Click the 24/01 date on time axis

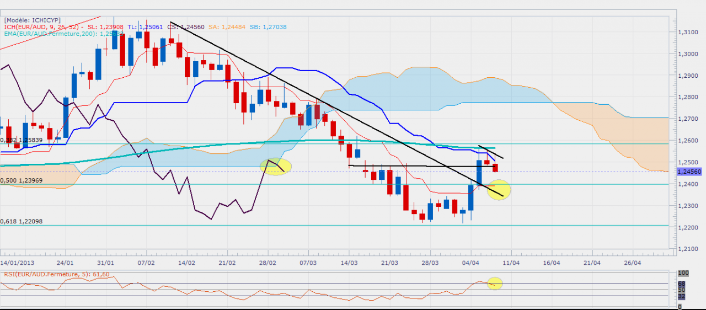click(65, 263)
